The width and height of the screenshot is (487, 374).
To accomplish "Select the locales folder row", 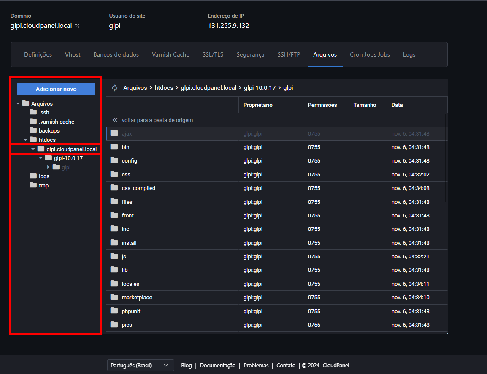I will (x=130, y=284).
